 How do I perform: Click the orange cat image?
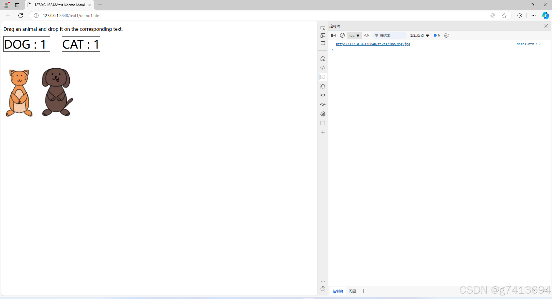[19, 93]
